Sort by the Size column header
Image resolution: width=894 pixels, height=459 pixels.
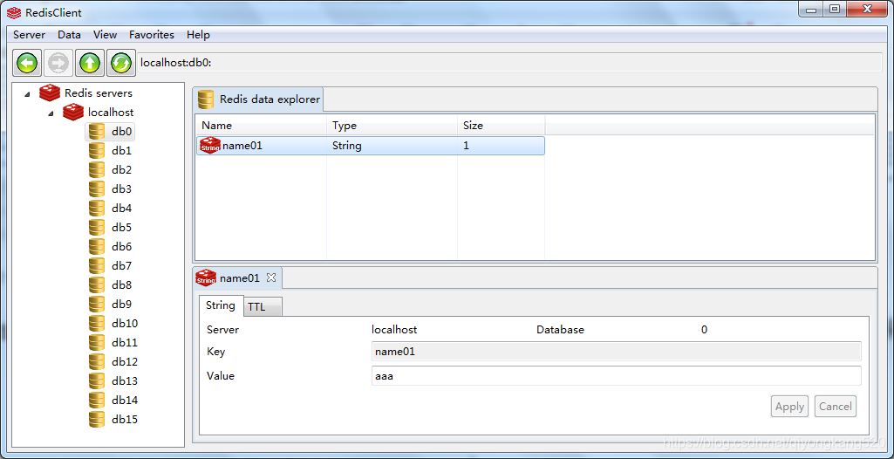coord(502,126)
